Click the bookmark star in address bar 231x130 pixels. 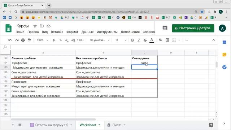202,12
